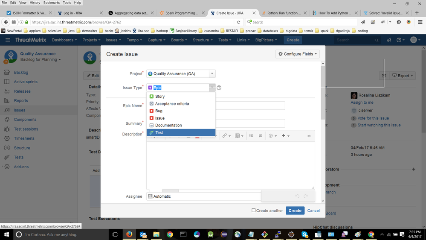The image size is (426, 240).
Task: Expand the Backlog for Planning board switcher
Action: 41,60
